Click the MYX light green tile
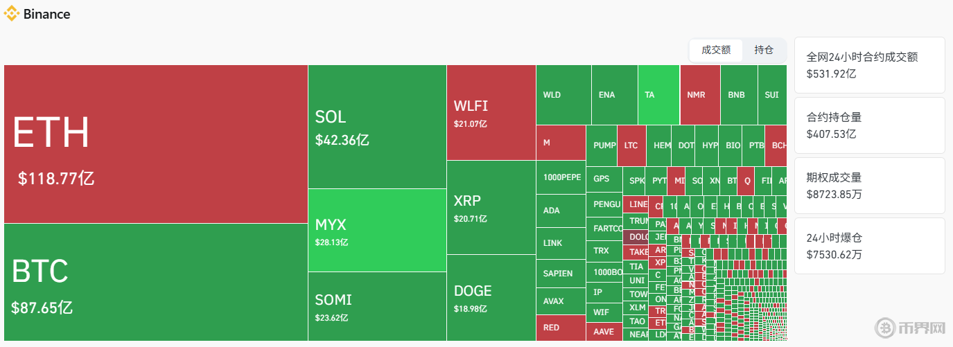The height and width of the screenshot is (347, 953). coord(377,230)
